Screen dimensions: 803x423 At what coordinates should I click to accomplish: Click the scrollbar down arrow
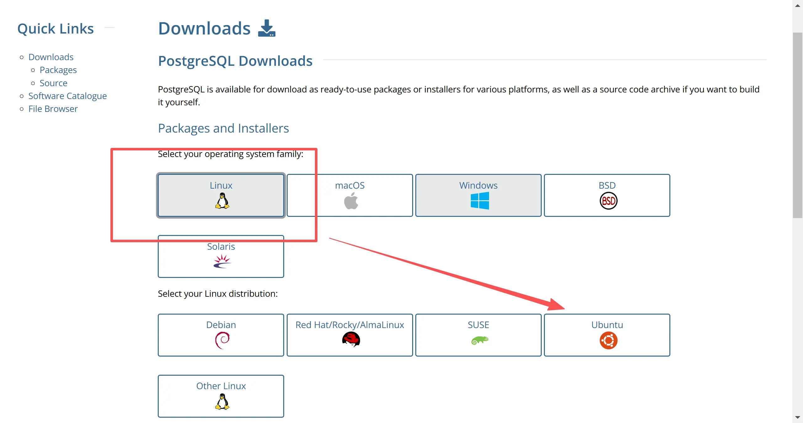pyautogui.click(x=798, y=418)
